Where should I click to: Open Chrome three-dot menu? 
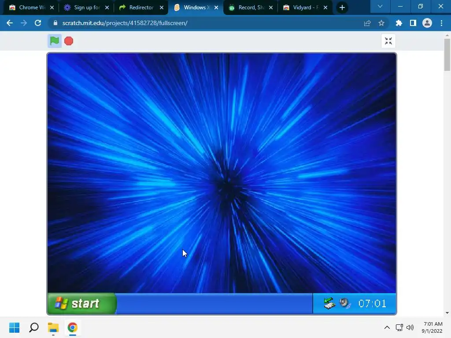tap(441, 23)
